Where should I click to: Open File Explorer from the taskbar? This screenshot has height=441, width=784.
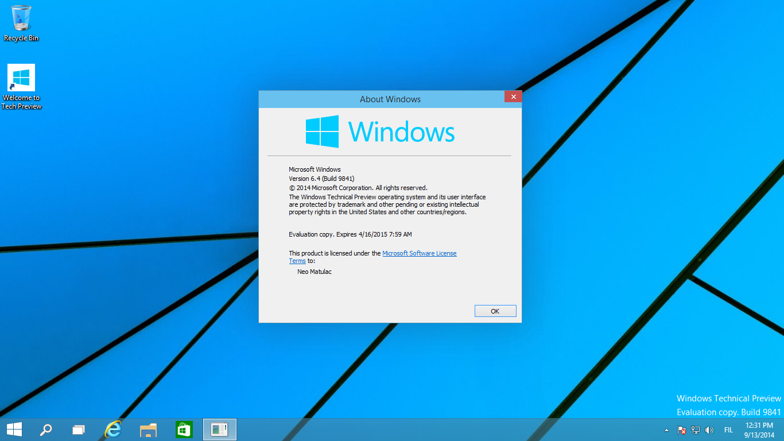[x=148, y=429]
